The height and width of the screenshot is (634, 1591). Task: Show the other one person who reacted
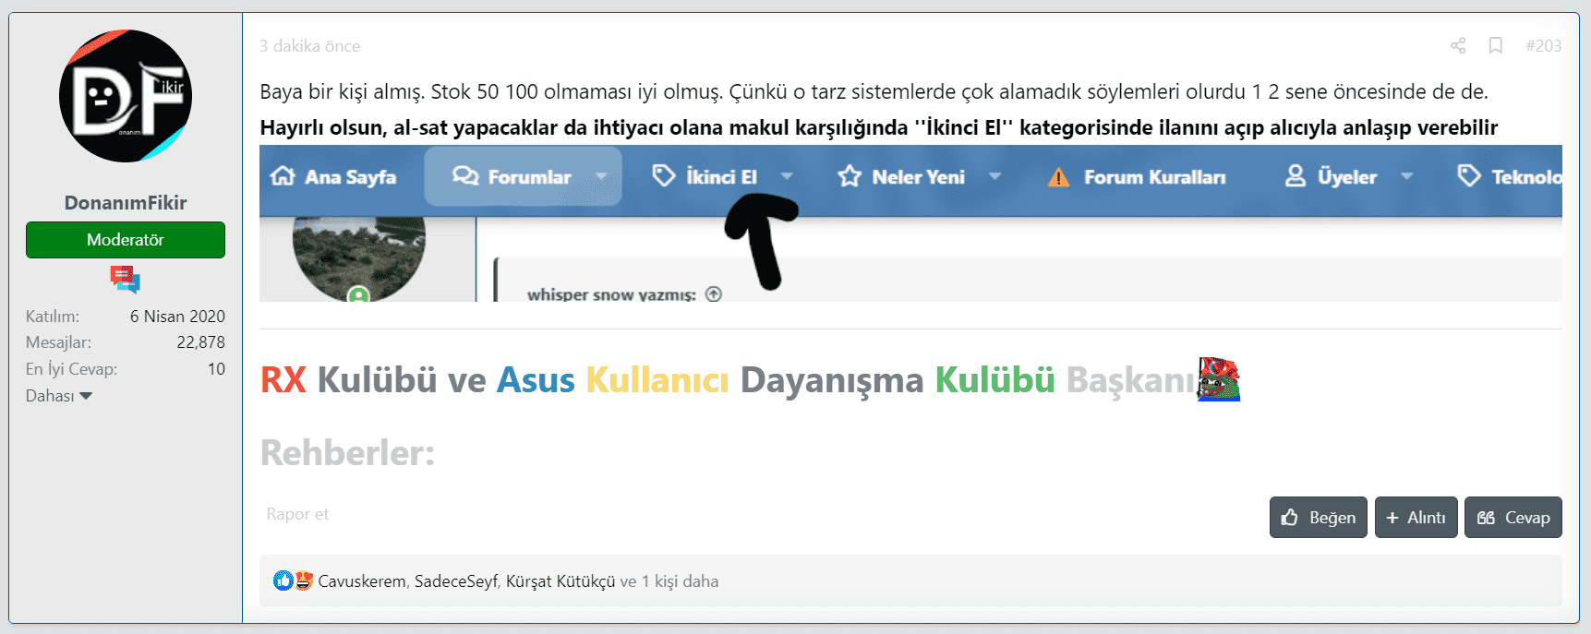coord(679,581)
